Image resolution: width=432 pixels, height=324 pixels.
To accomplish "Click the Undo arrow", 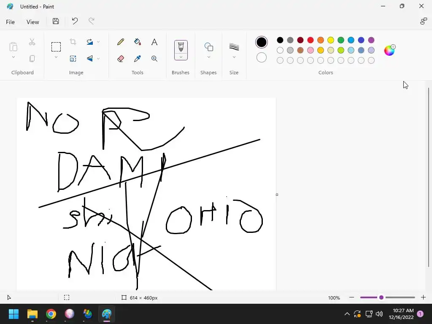I will point(75,21).
